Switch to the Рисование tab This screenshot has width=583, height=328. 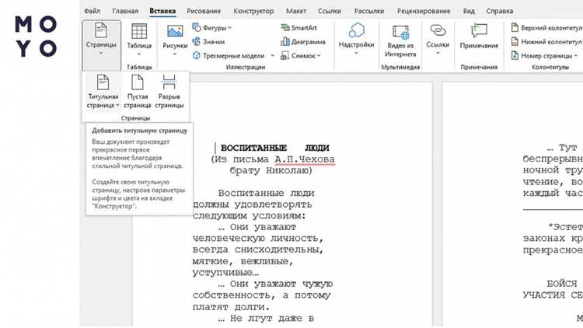pyautogui.click(x=204, y=11)
